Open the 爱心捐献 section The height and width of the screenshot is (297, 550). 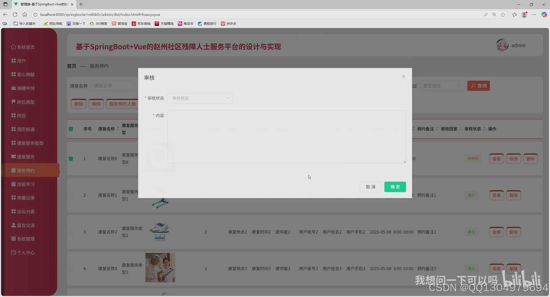coord(26,75)
